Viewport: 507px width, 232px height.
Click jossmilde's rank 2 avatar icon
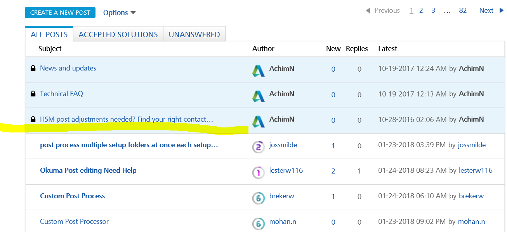[x=259, y=146]
